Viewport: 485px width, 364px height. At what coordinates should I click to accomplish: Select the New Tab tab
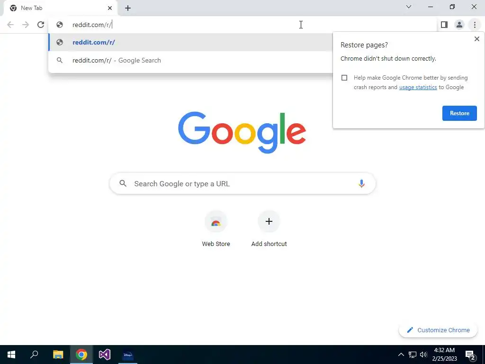(60, 8)
